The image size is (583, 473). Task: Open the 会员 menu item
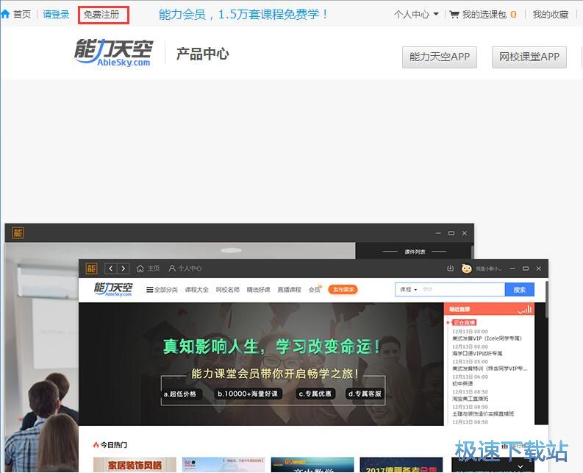click(x=315, y=289)
